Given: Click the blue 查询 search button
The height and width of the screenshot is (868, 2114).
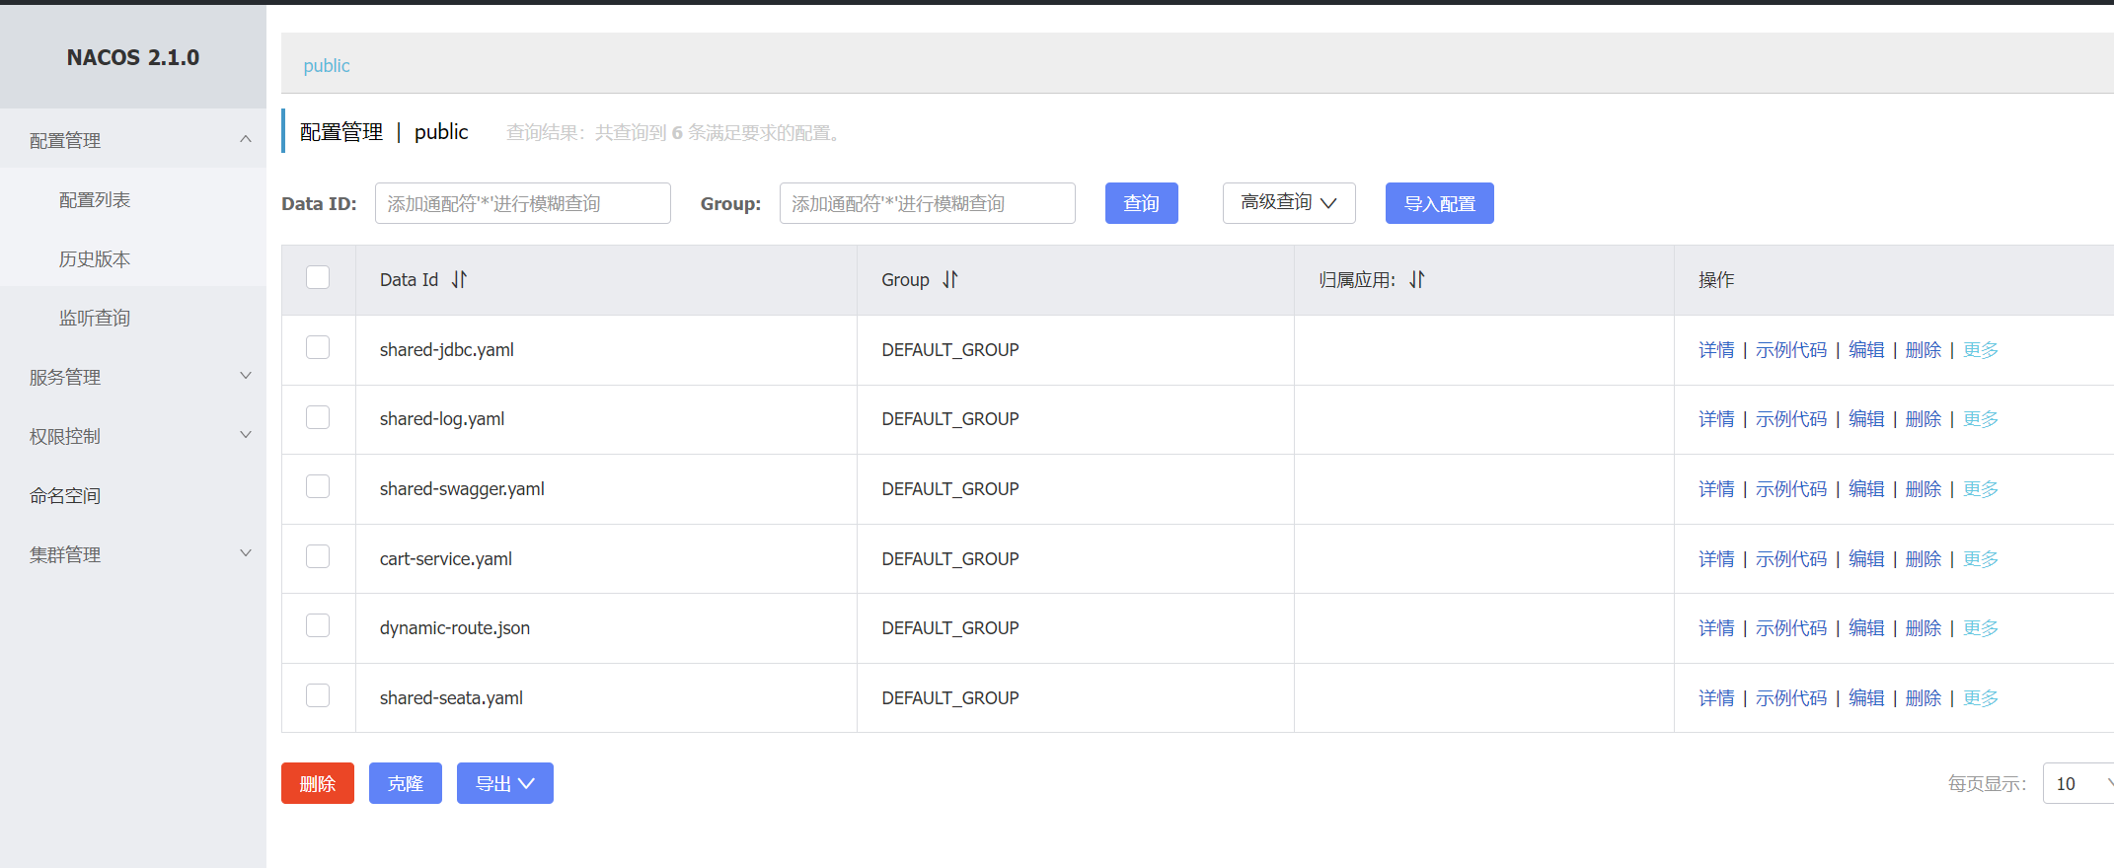Looking at the screenshot, I should click(x=1141, y=203).
